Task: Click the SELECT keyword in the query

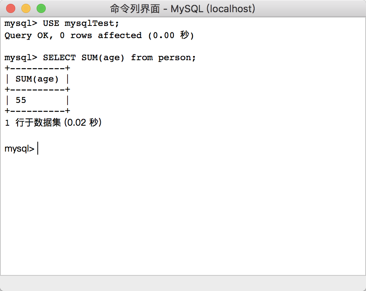Action: click(x=59, y=58)
